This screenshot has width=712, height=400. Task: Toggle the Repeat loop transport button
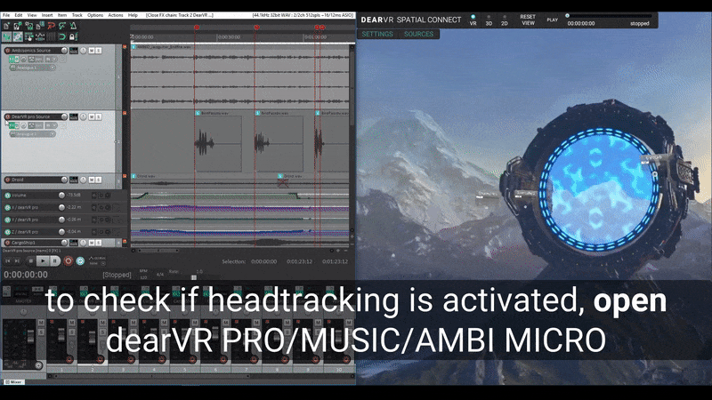(x=80, y=260)
